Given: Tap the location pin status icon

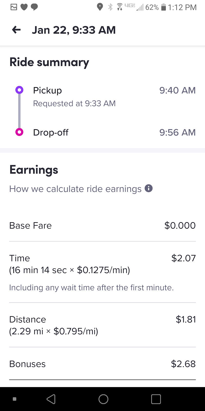Looking at the screenshot, I should point(100,7).
